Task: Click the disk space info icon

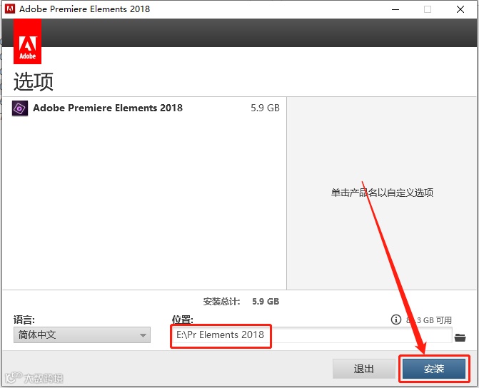Action: click(396, 320)
